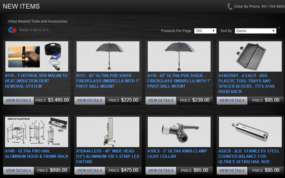Click the 'Sort By' label

(226, 31)
